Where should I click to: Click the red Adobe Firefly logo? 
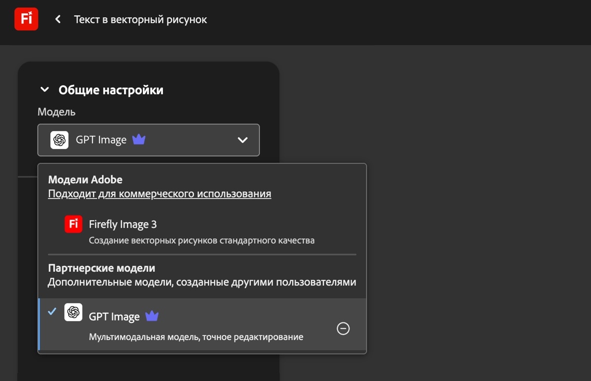(x=26, y=19)
